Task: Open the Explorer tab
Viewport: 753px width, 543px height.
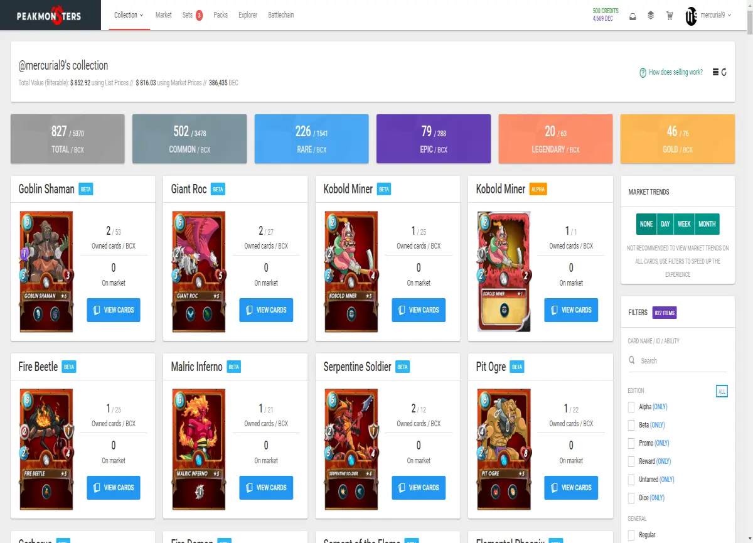Action: [248, 15]
